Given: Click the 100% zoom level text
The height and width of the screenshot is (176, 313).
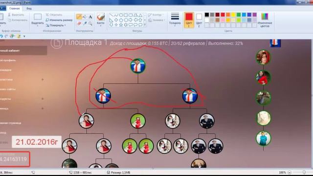Looking at the screenshot, I should click(282, 173).
